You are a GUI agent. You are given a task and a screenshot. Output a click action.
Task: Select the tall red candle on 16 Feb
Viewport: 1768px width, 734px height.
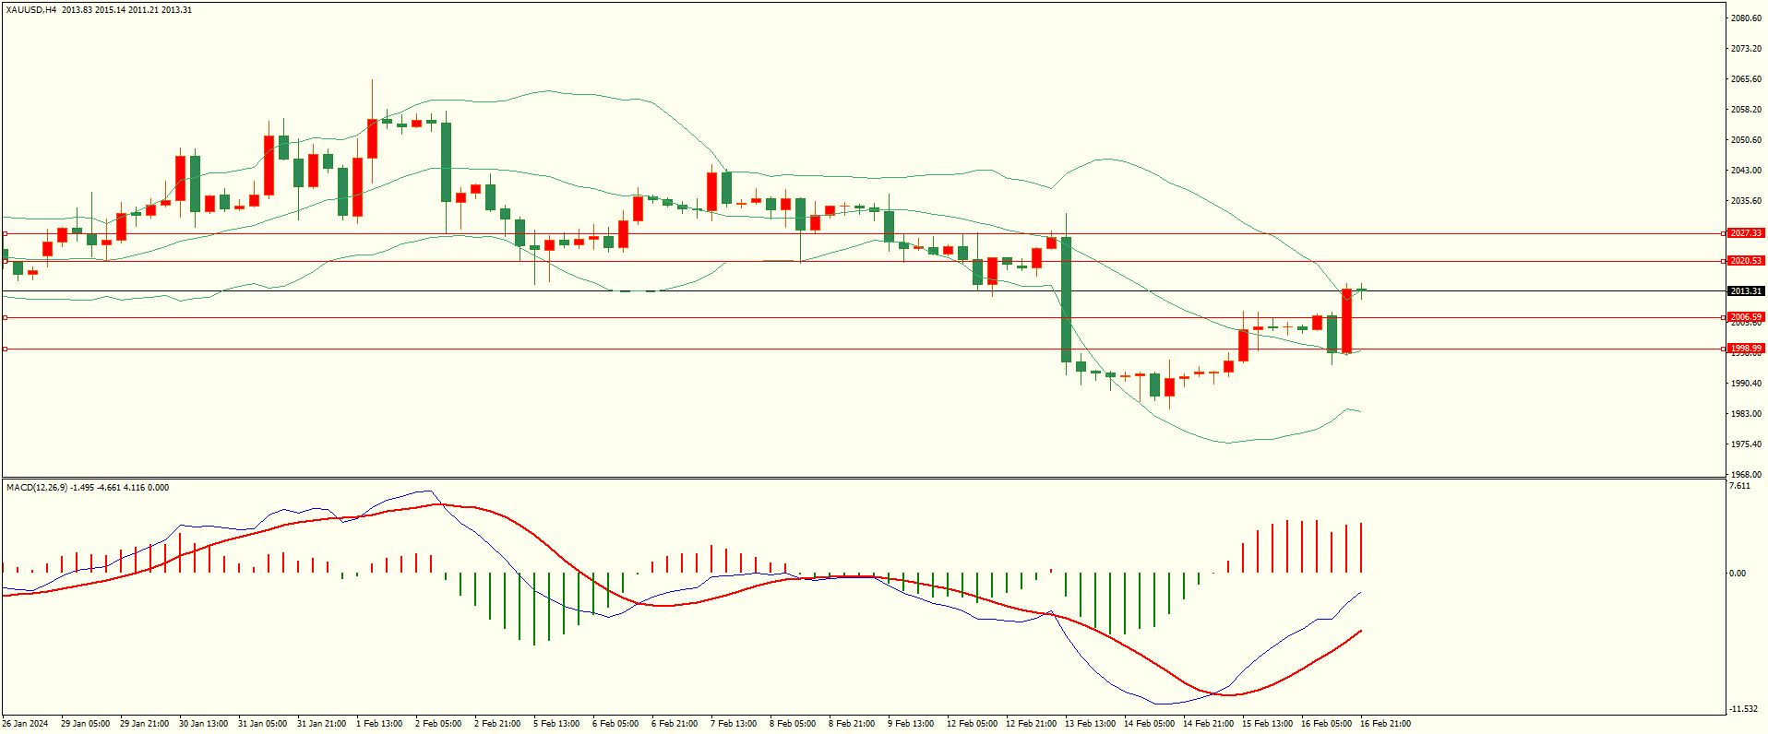coord(1346,320)
